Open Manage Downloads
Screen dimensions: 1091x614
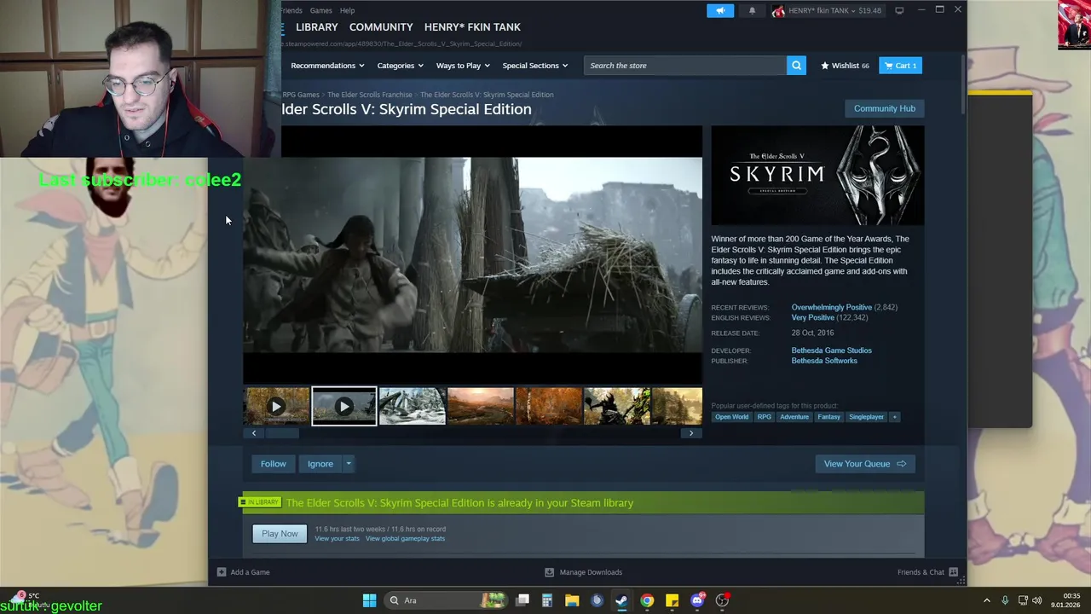[x=584, y=572]
